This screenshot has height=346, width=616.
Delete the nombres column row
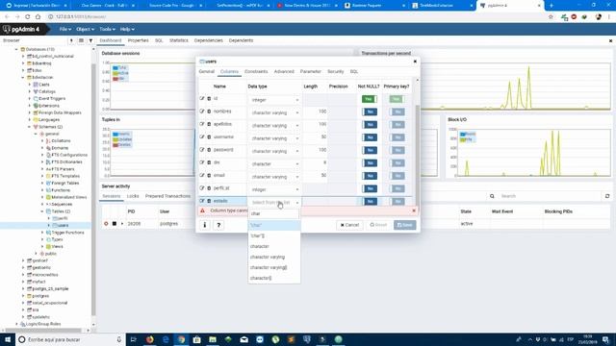coord(209,111)
